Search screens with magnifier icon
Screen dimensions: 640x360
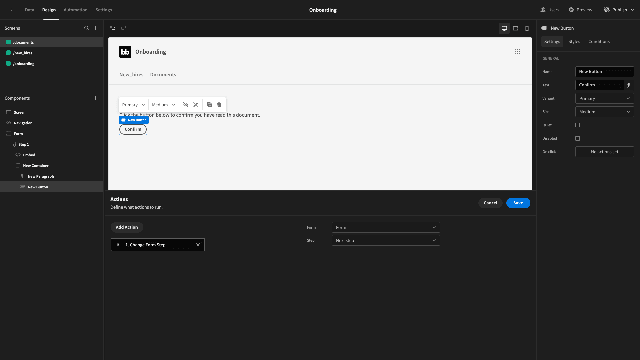pos(87,28)
